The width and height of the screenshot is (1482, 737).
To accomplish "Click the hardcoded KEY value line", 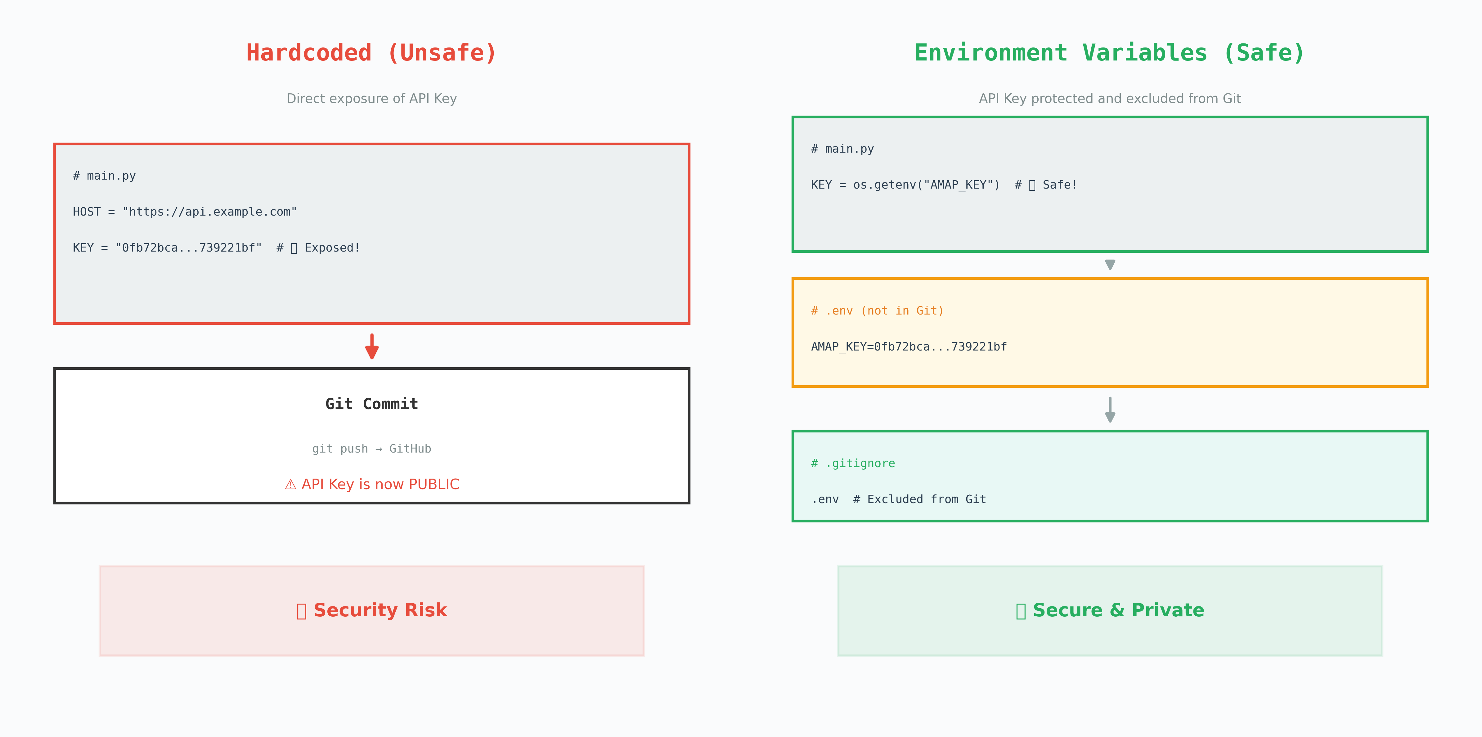I will click(x=167, y=248).
